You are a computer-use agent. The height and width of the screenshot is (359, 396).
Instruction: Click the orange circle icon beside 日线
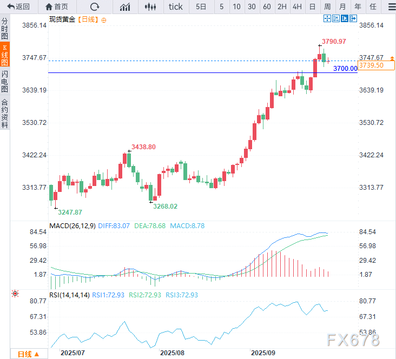(x=103, y=20)
